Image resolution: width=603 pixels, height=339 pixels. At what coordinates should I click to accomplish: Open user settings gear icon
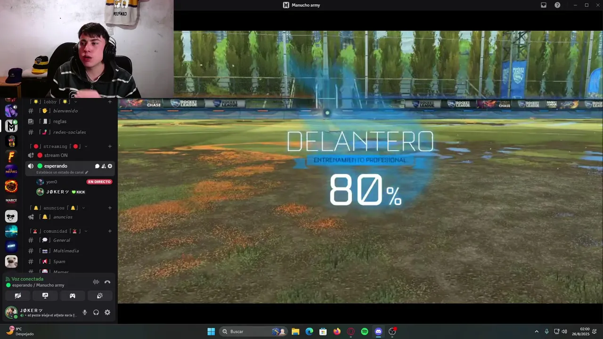click(107, 312)
